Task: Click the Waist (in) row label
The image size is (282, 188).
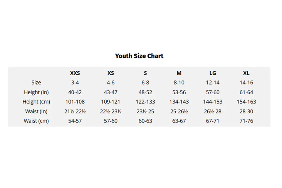Action: pyautogui.click(x=36, y=111)
